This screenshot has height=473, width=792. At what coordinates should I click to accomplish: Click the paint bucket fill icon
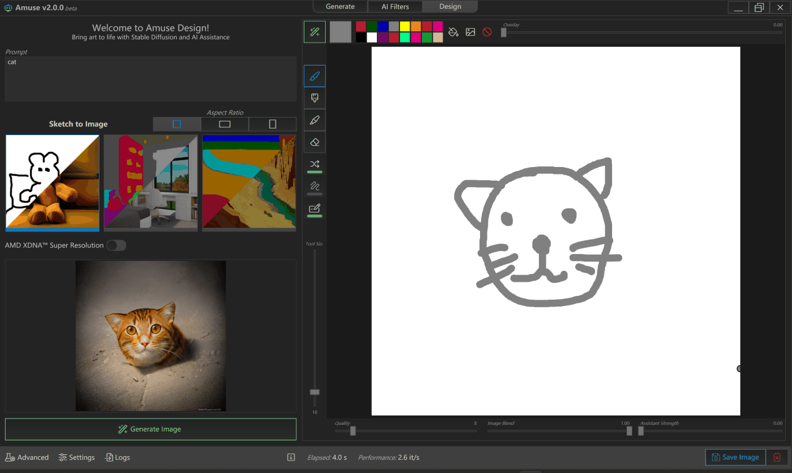(454, 32)
